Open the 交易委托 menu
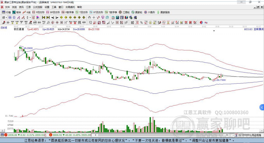Image resolution: width=264 pixels, height=143 pixels. click(70, 7)
